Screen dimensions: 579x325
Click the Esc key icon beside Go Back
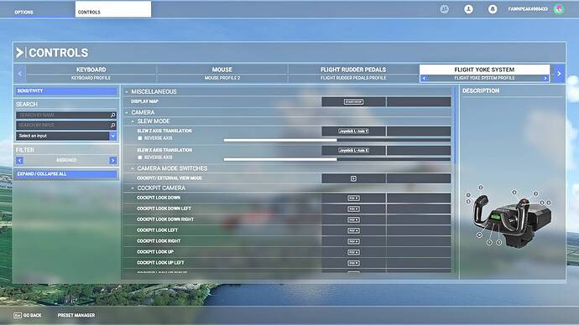pyautogui.click(x=18, y=316)
